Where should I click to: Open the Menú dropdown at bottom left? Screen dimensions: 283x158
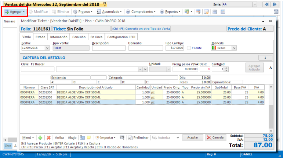point(28,137)
